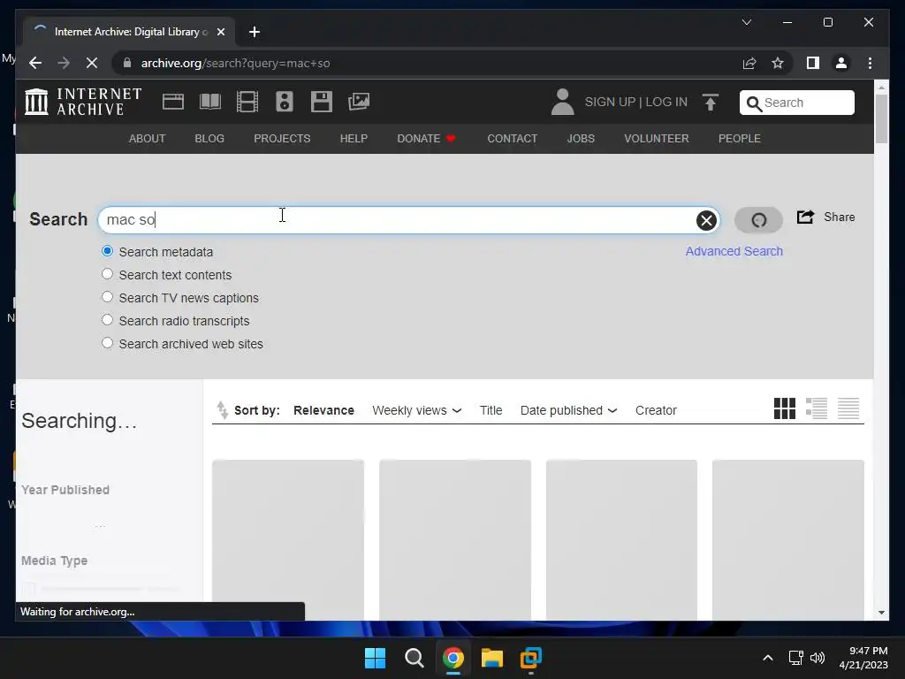Open the VOLUNTEER menu item
905x679 pixels.
[x=657, y=139]
